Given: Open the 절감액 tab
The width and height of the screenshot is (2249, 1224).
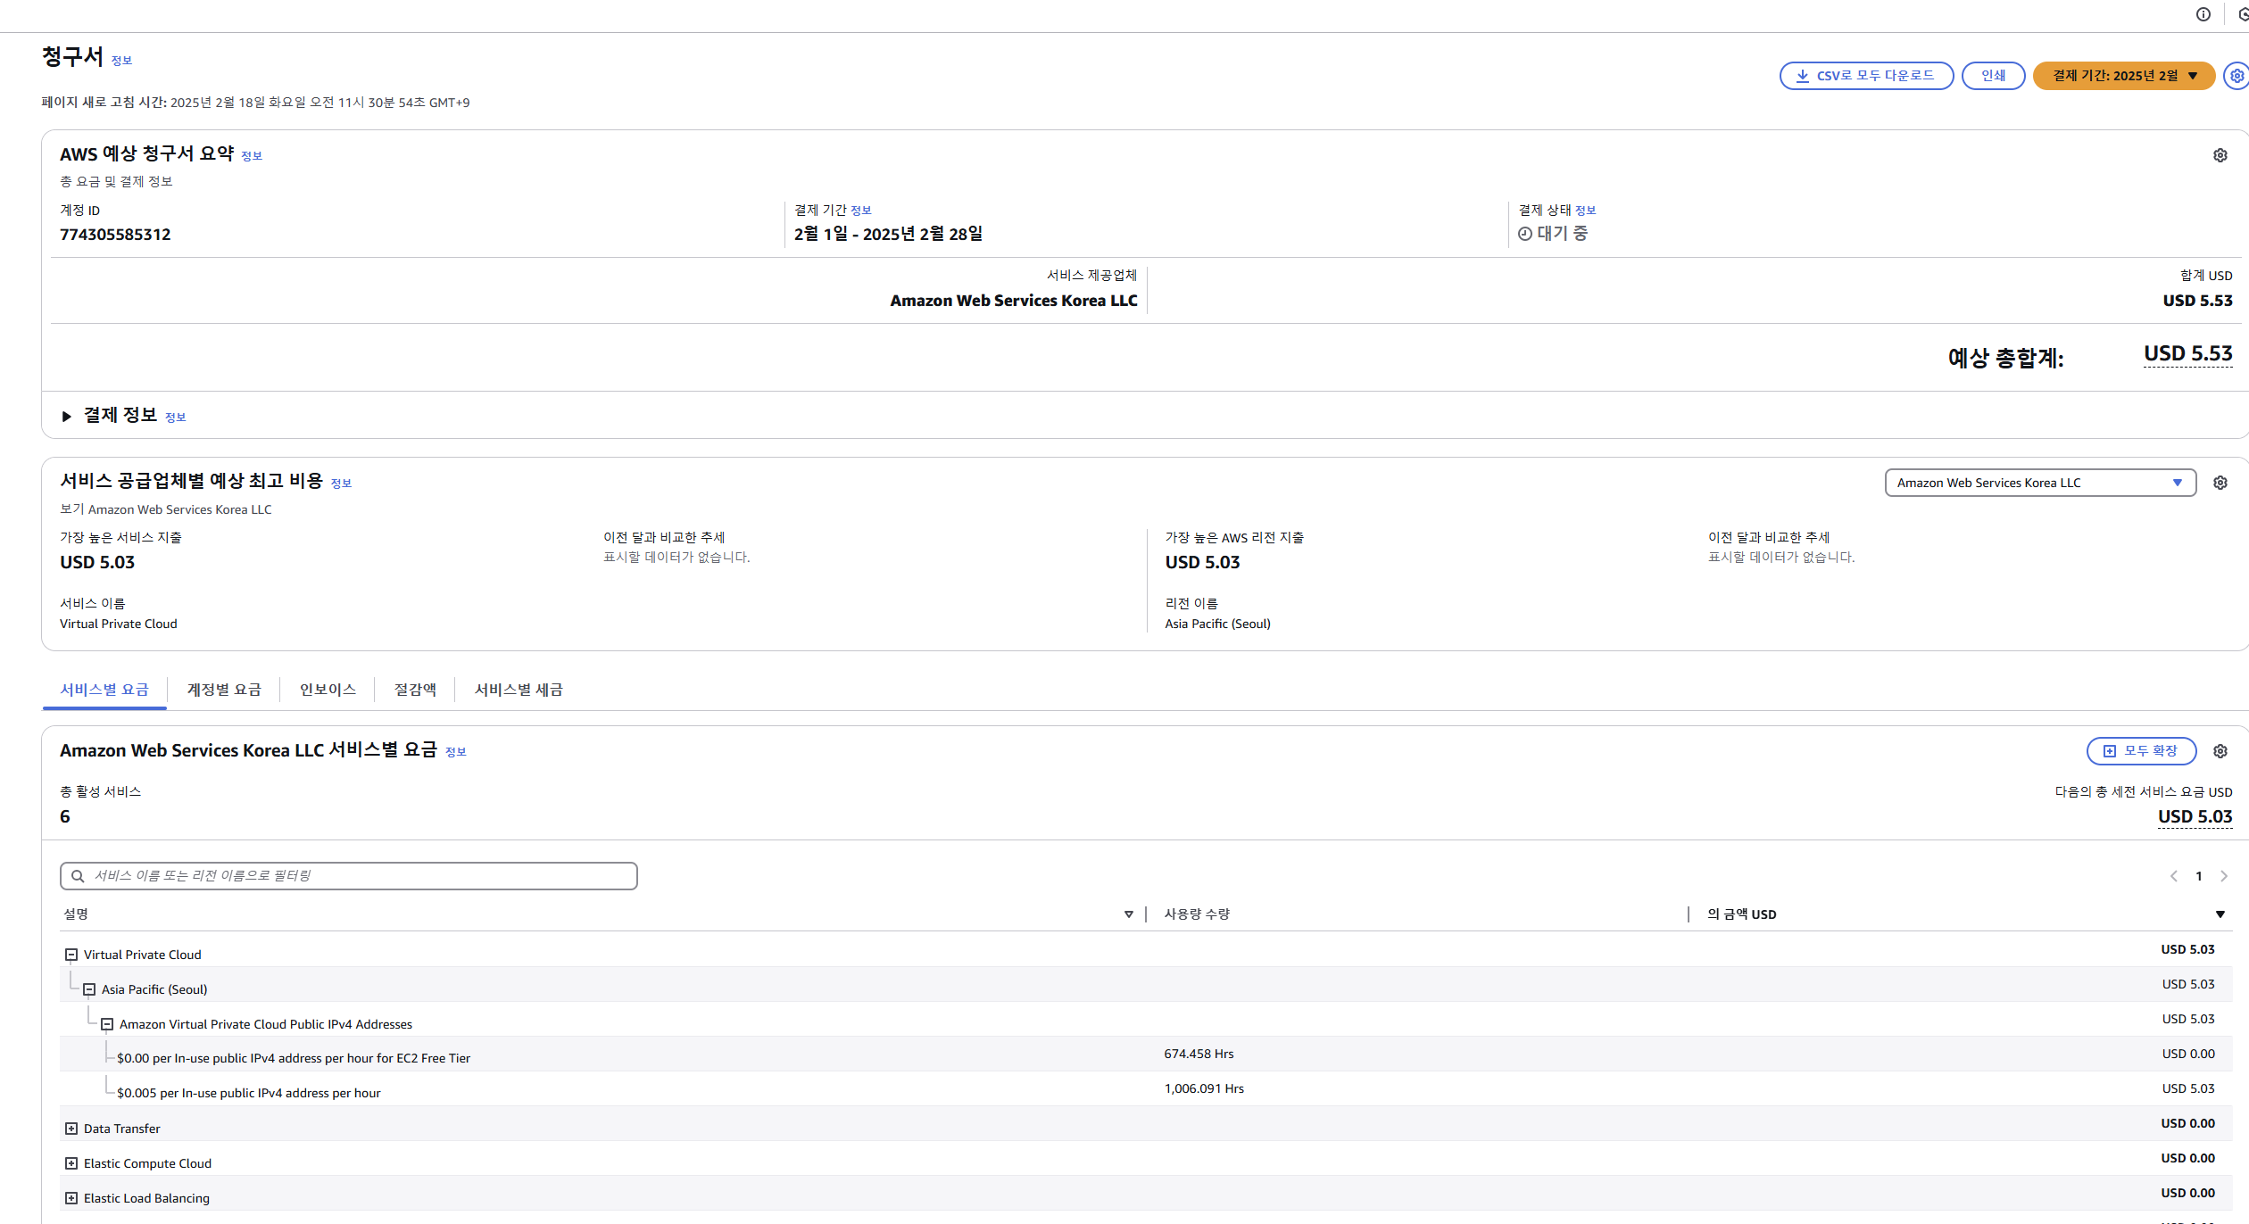Looking at the screenshot, I should pos(415,690).
